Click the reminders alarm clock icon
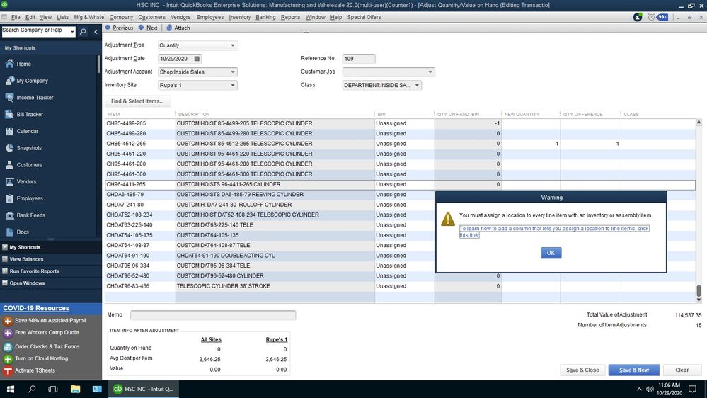 (x=651, y=17)
